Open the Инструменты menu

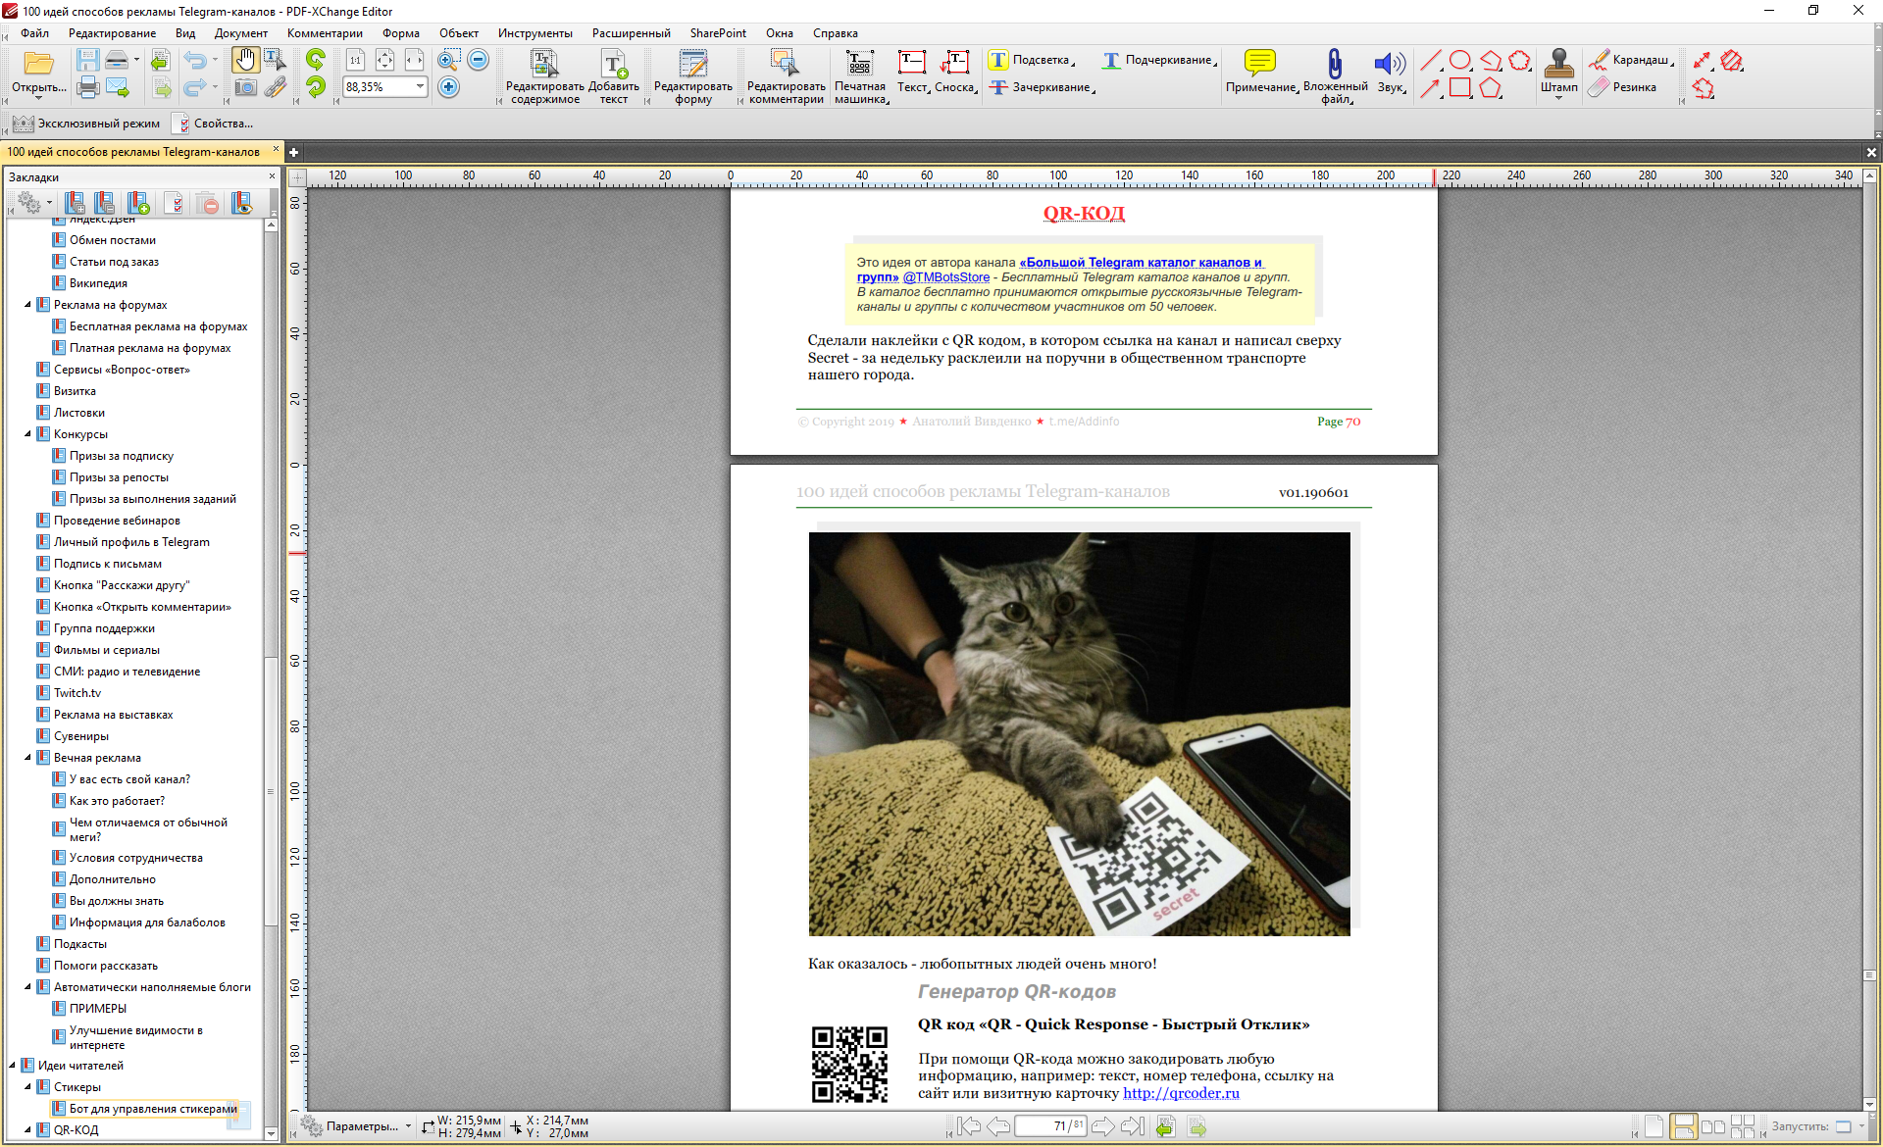pyautogui.click(x=534, y=33)
